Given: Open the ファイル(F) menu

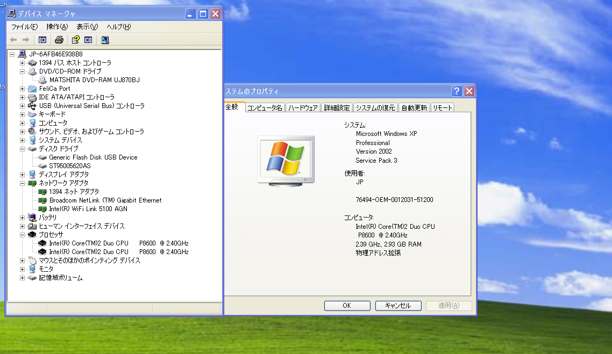Looking at the screenshot, I should point(24,27).
